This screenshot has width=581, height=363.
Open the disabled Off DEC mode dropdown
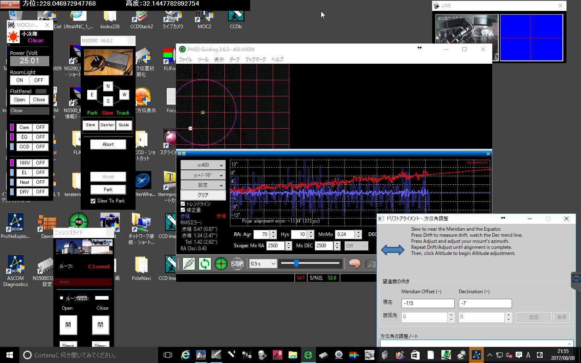click(356, 246)
